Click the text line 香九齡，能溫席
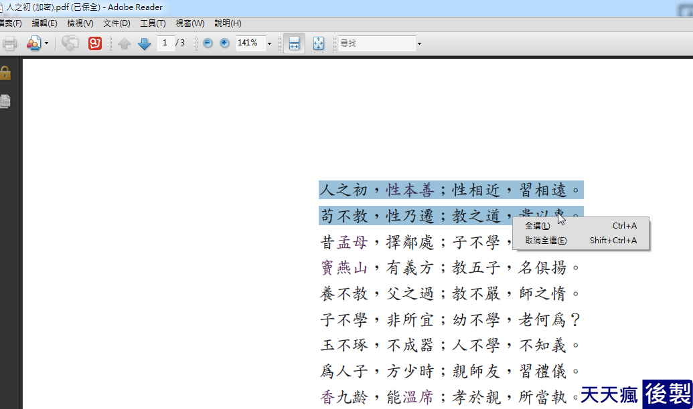Viewport: 693px width, 409px height. pos(450,397)
